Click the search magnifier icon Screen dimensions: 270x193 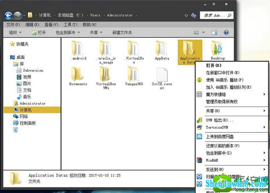229,15
